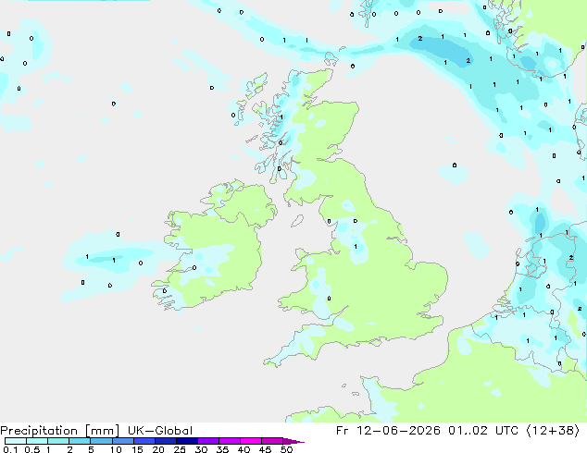Viewport: 587px width, 453px height.
Task: Click the '(12+38)' forecast offset text
Action: pyautogui.click(x=553, y=431)
